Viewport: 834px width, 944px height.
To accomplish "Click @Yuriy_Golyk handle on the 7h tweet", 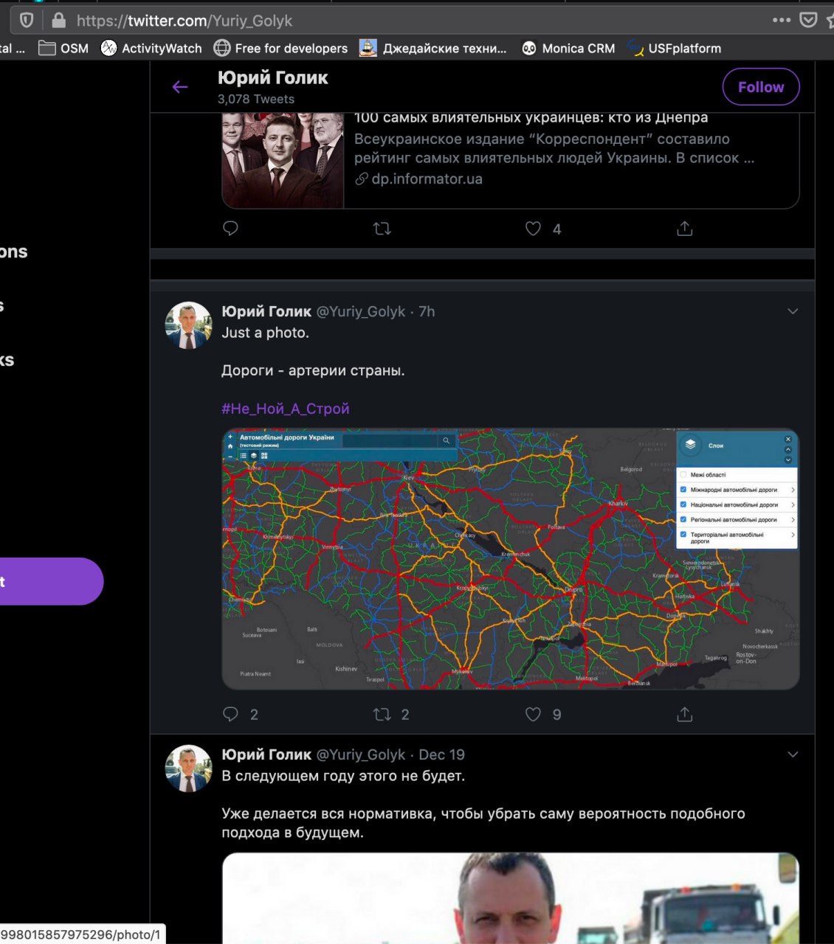I will [x=361, y=311].
